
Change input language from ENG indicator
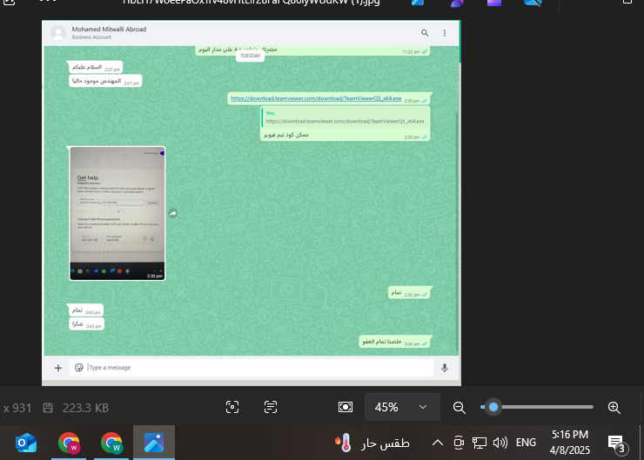[x=526, y=443]
